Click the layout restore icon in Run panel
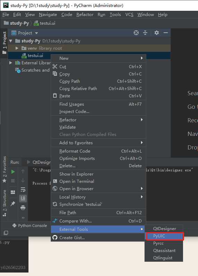 [x=13, y=192]
